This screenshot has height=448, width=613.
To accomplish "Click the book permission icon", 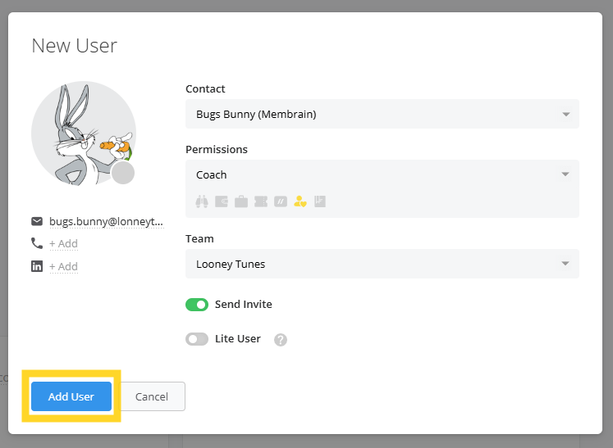I will [x=320, y=201].
